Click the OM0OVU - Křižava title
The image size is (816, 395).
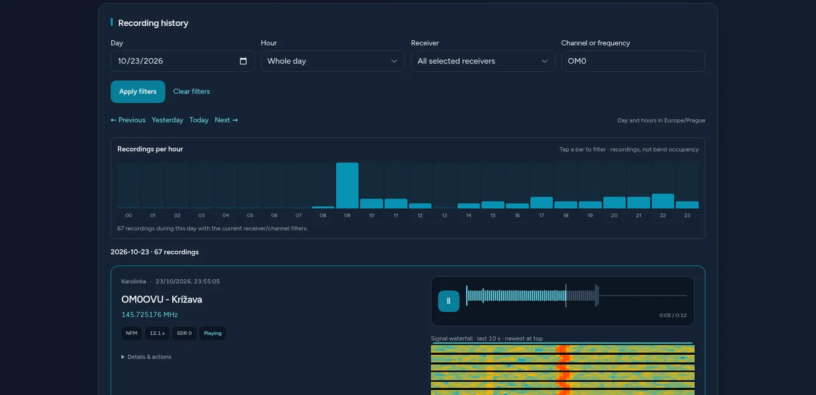click(161, 299)
